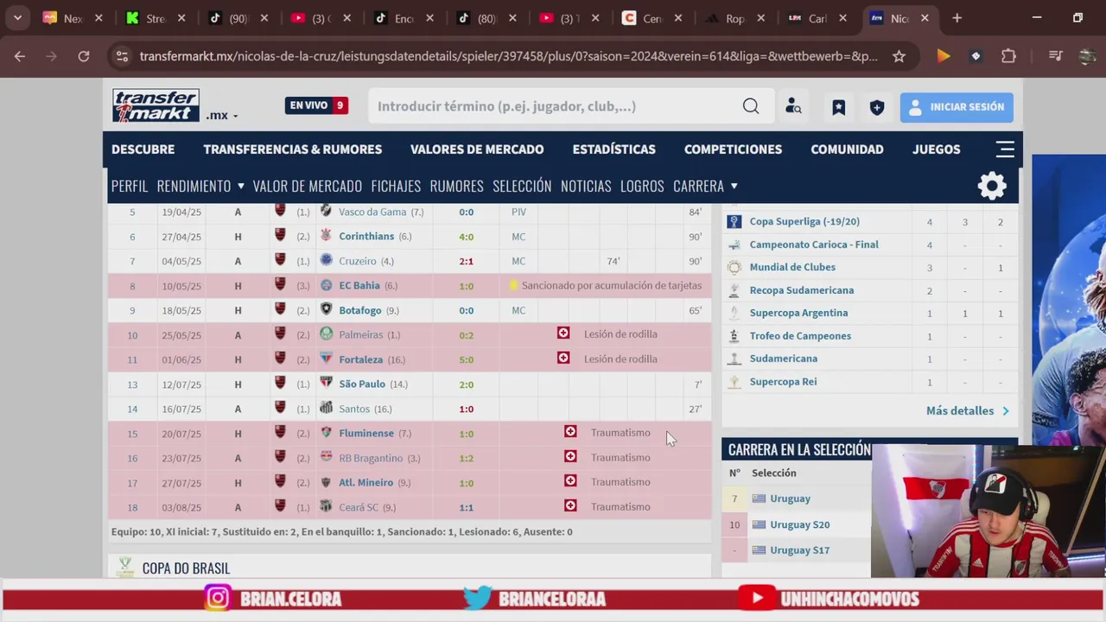
Task: Open the bookmark watchlist icon
Action: point(838,106)
